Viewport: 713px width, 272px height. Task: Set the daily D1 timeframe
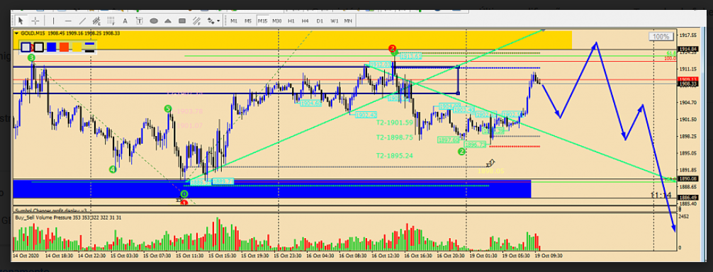coord(320,21)
